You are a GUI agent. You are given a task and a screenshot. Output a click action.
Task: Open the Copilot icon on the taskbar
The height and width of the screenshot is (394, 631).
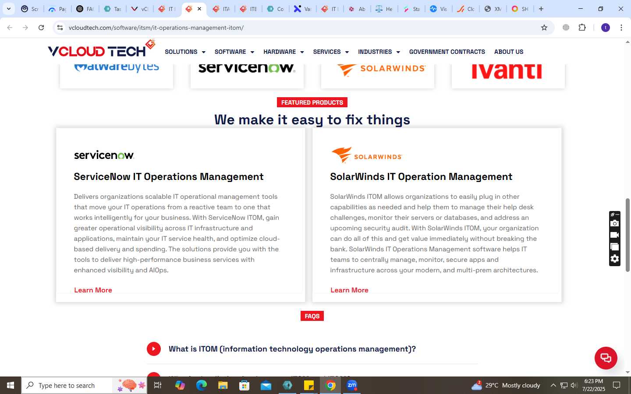click(x=180, y=385)
